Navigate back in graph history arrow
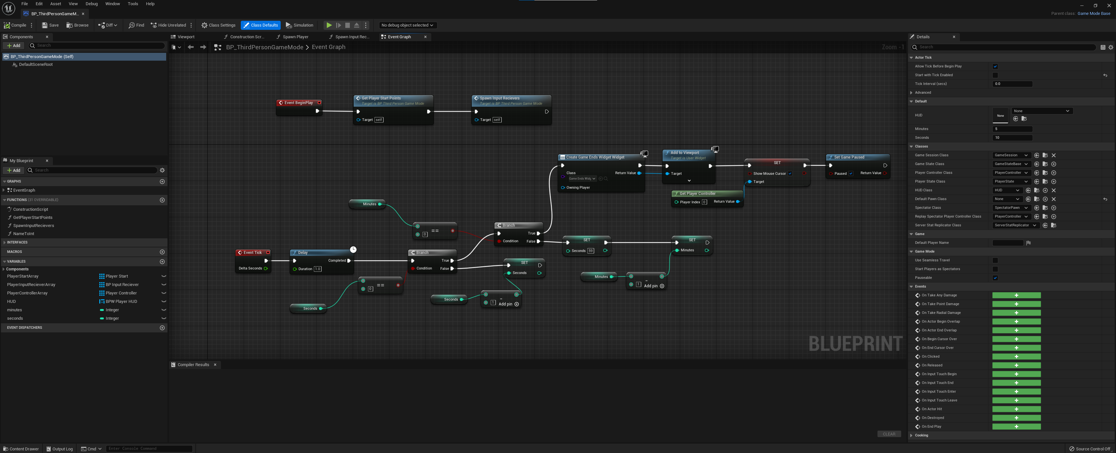1116x453 pixels. pos(190,47)
